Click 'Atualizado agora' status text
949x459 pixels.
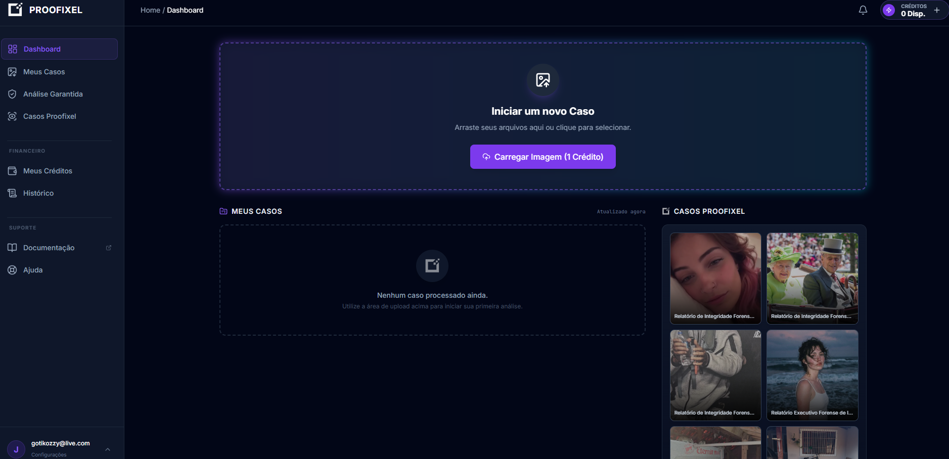(621, 212)
